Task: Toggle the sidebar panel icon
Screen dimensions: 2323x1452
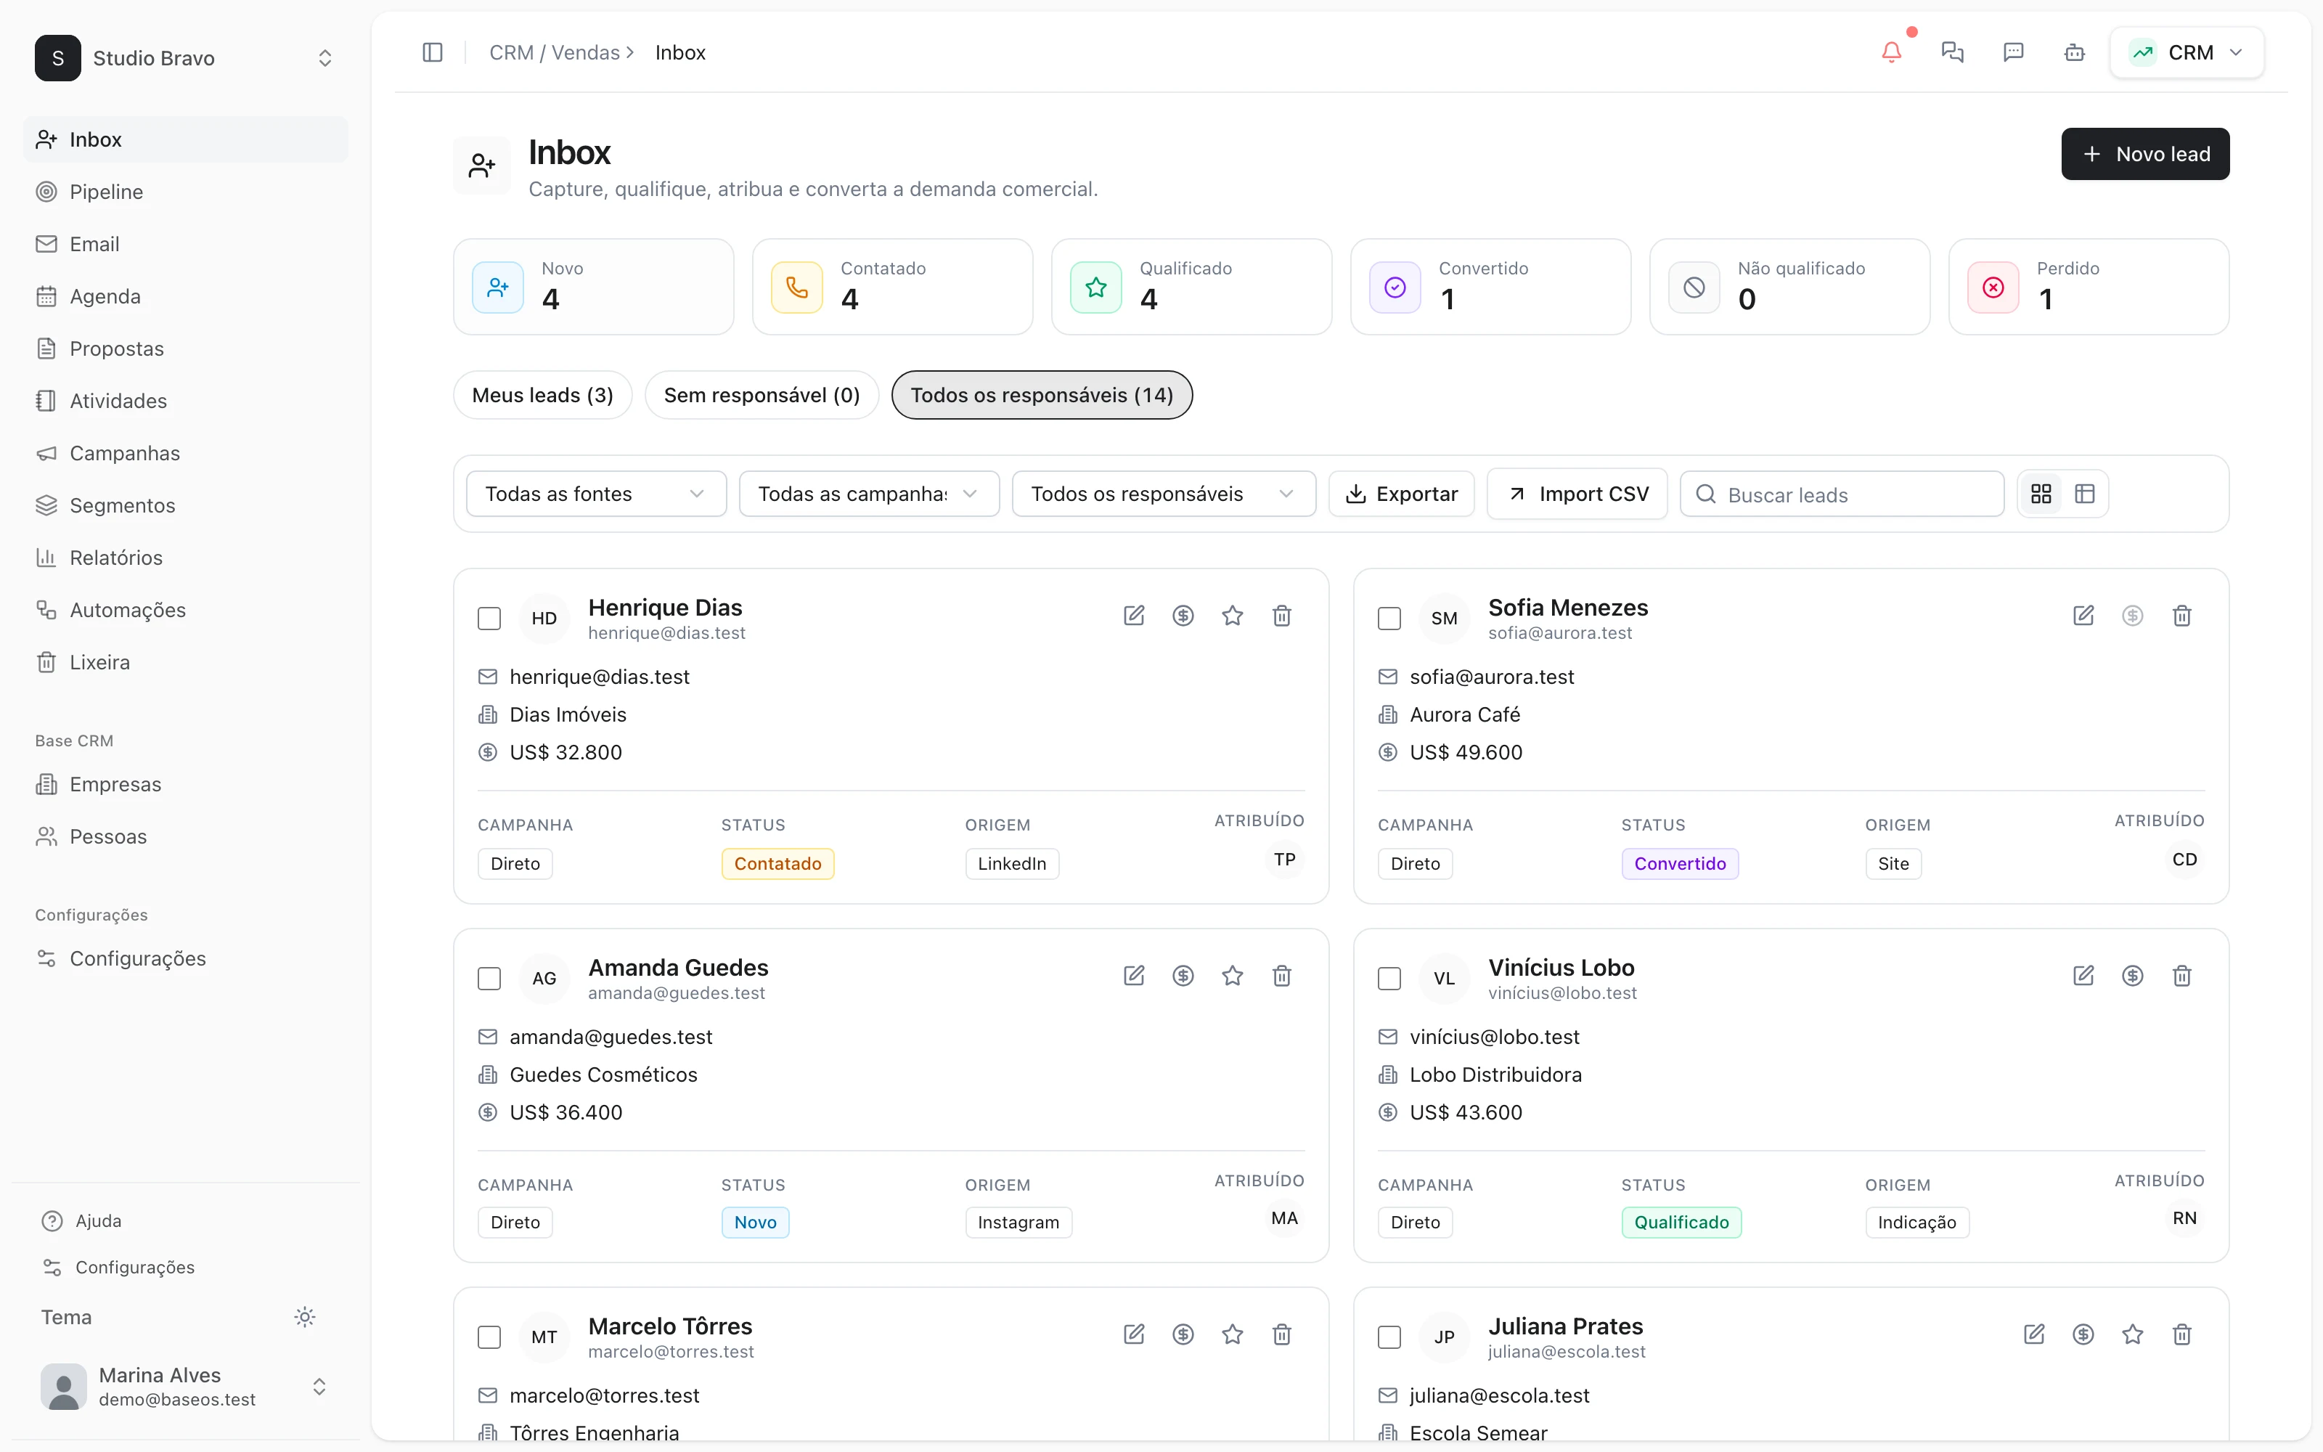Action: tap(432, 53)
